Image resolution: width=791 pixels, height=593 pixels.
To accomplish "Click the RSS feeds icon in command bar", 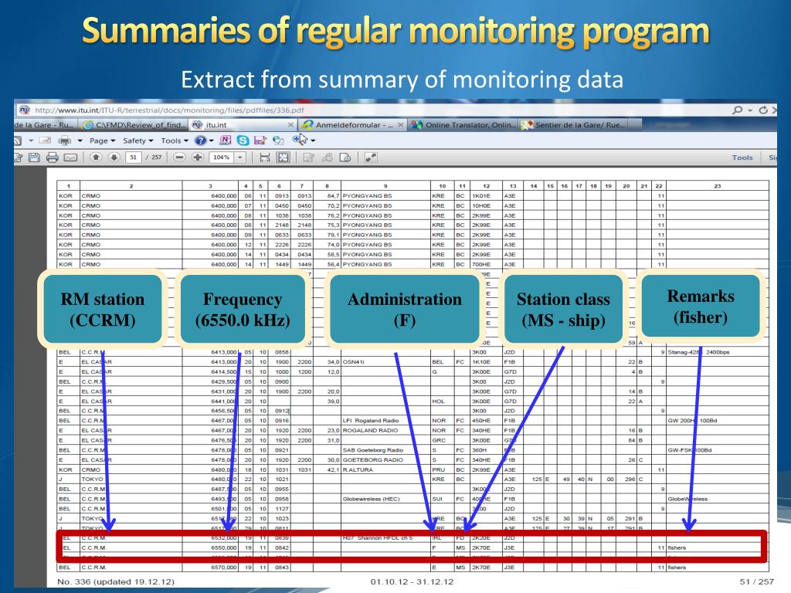I will [18, 141].
